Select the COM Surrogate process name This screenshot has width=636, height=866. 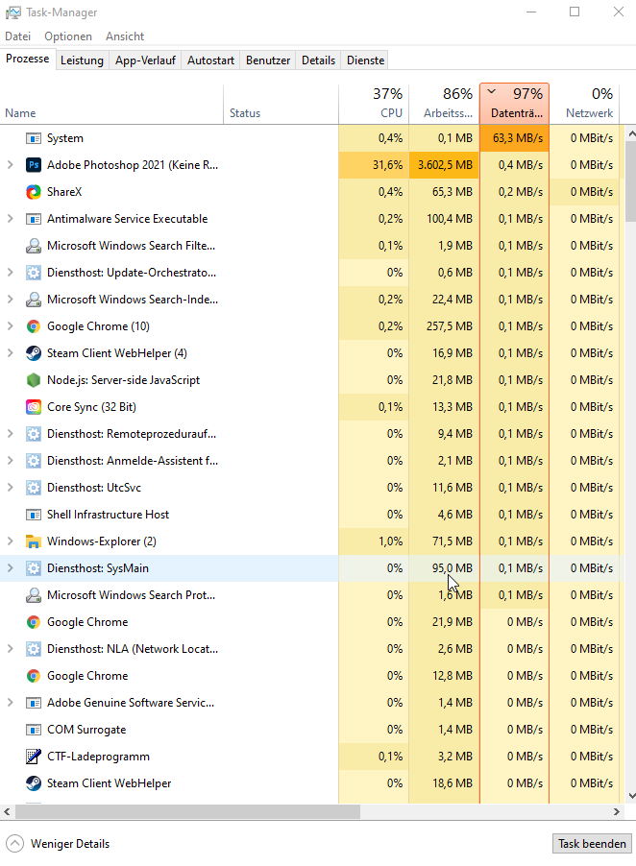point(86,730)
